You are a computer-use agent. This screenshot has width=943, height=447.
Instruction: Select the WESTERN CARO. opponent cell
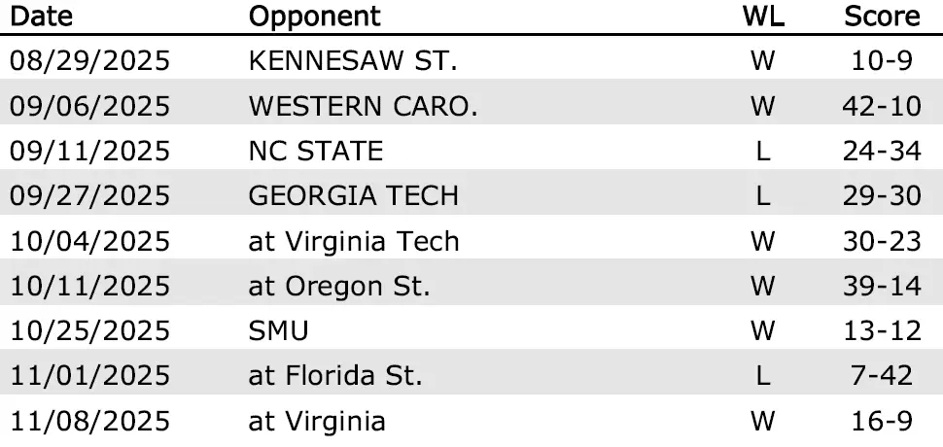point(363,106)
